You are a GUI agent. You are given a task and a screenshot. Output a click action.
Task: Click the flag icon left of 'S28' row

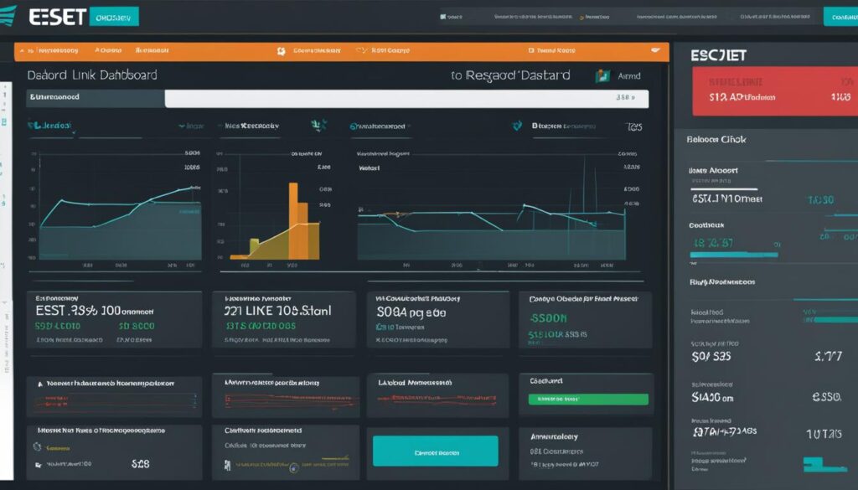point(39,465)
